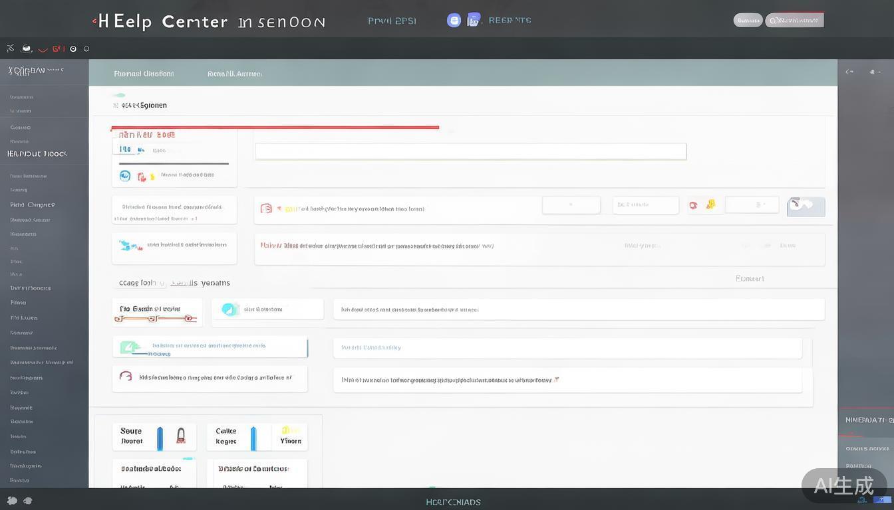Switch to the Fernasl Questions tab
Viewport: 894px width, 510px height.
[x=143, y=73]
